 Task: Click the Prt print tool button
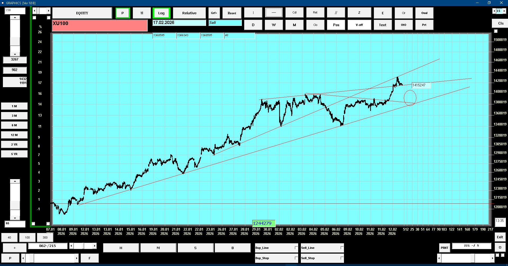pos(424,25)
